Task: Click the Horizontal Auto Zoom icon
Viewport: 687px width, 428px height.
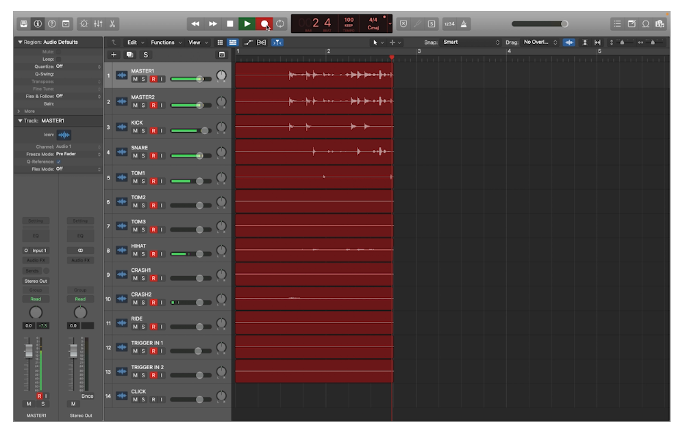Action: pos(597,42)
